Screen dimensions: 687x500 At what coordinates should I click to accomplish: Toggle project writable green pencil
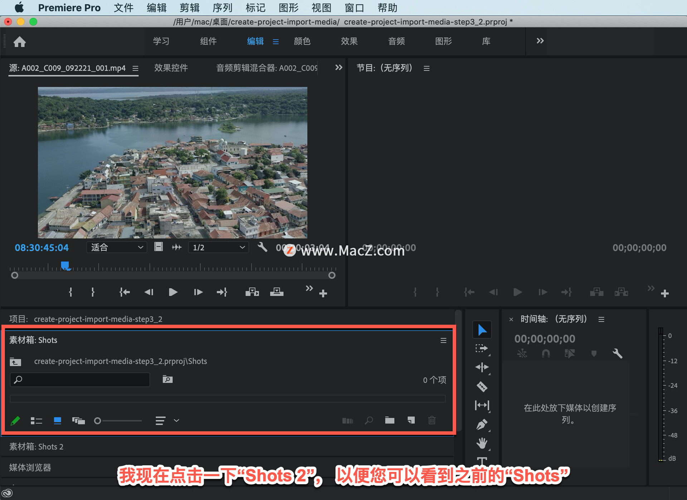(x=15, y=421)
